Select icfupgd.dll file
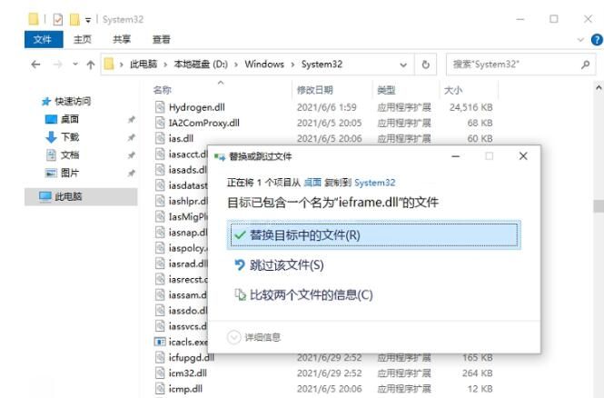 click(192, 357)
